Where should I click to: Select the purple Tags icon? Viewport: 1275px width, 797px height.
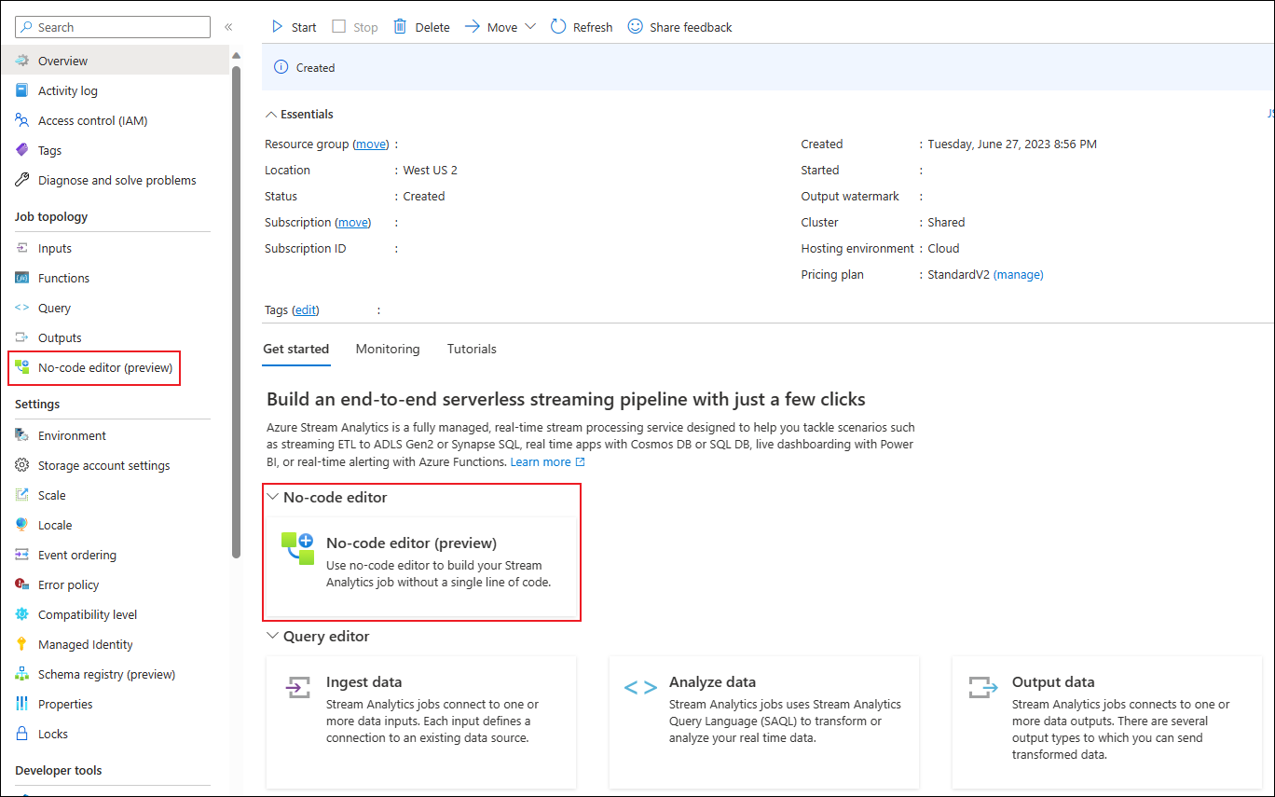click(x=22, y=150)
